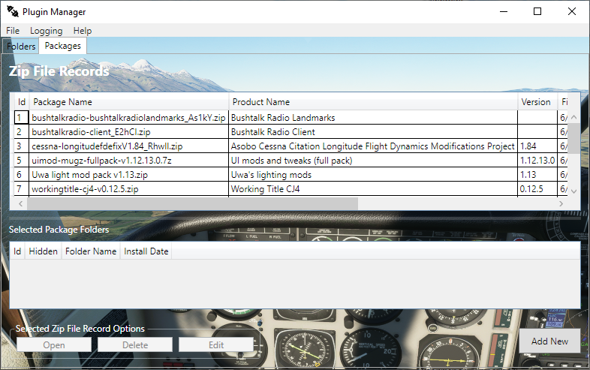Click the Plugin Manager app icon
The width and height of the screenshot is (590, 370).
[x=13, y=12]
